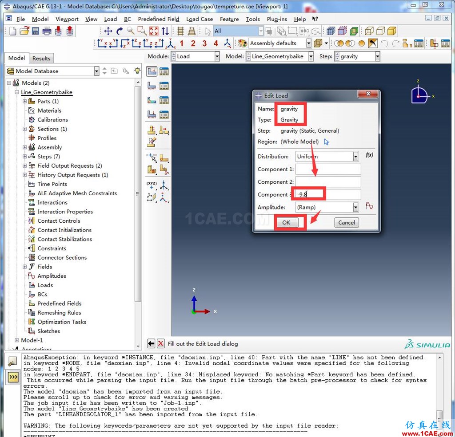
Task: Click the Component 2 input field
Action: 328,182
